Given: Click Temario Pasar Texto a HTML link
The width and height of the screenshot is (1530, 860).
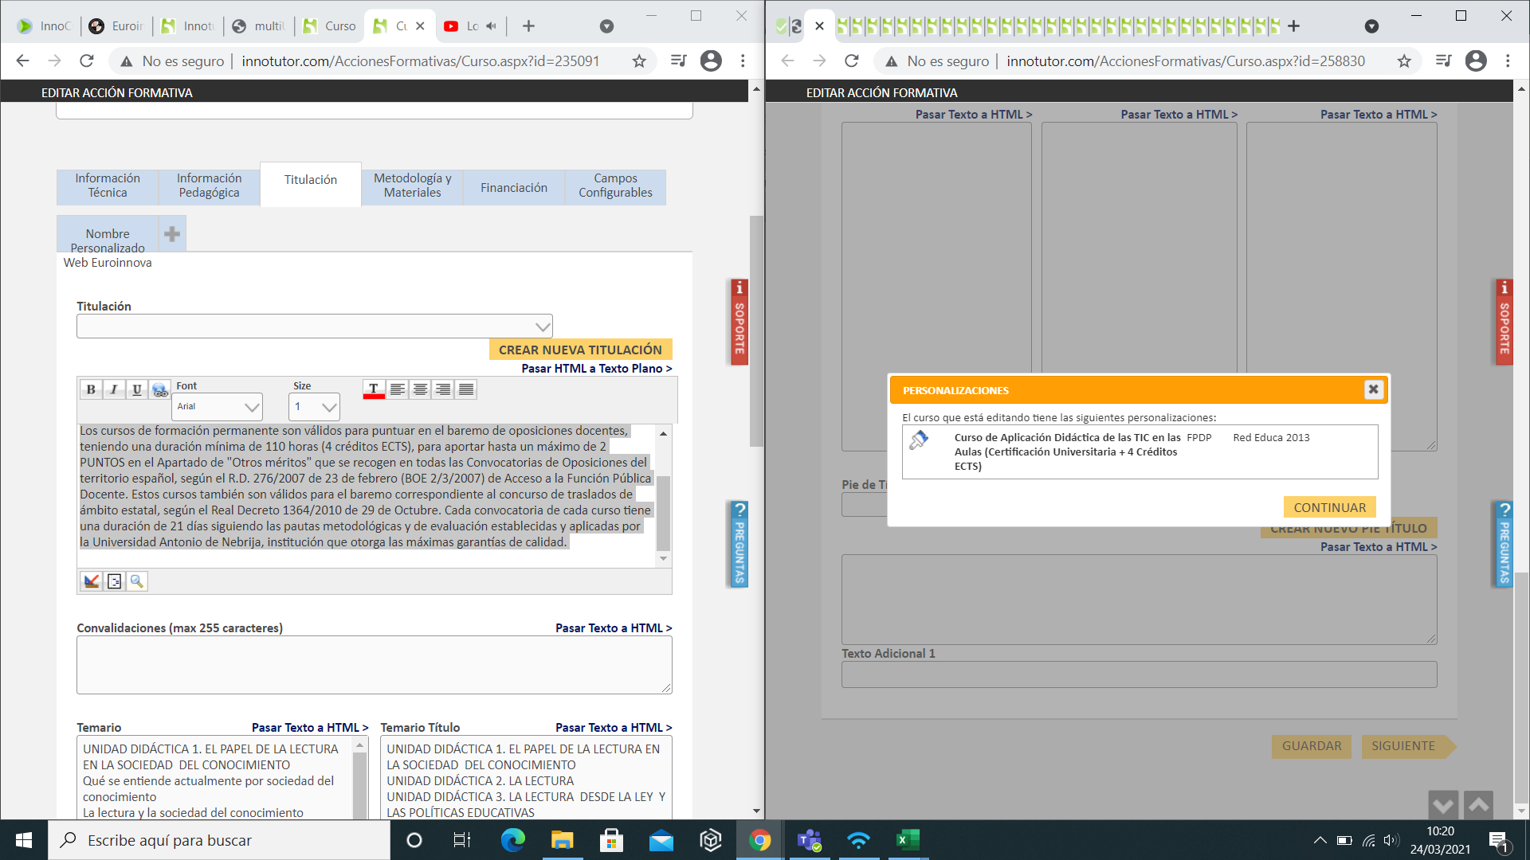Looking at the screenshot, I should pyautogui.click(x=310, y=728).
